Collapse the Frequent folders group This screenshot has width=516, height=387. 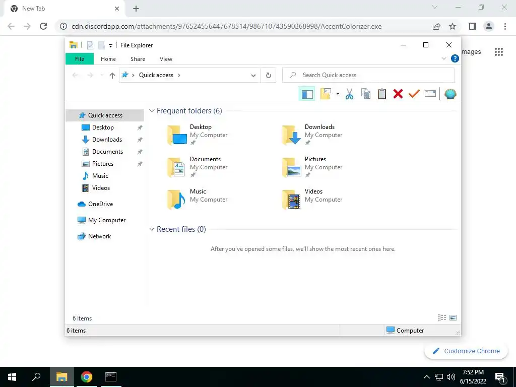tap(152, 111)
